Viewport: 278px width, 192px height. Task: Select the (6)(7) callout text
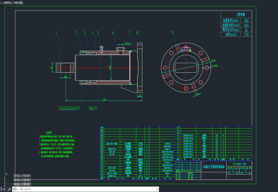pyautogui.click(x=93, y=108)
